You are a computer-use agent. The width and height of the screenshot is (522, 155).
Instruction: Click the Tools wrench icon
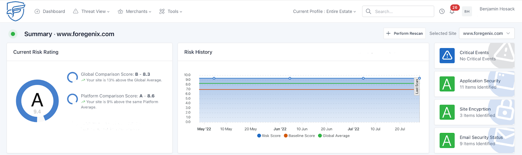point(162,11)
